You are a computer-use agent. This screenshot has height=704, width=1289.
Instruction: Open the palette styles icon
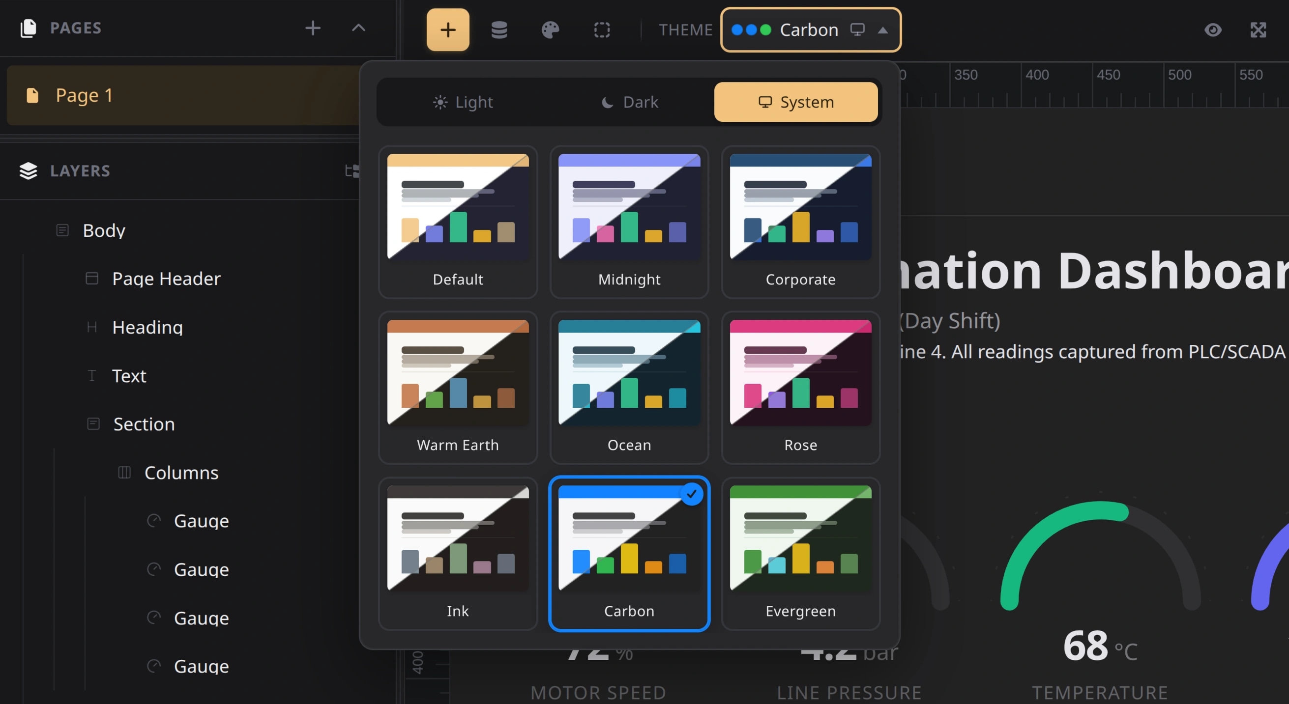pos(550,29)
